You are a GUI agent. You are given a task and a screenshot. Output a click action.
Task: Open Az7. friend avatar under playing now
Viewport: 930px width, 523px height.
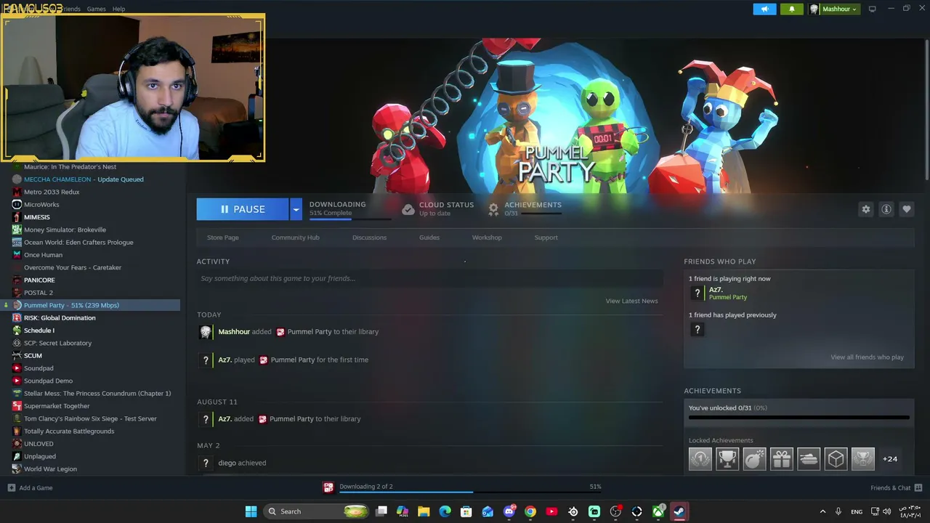point(697,293)
